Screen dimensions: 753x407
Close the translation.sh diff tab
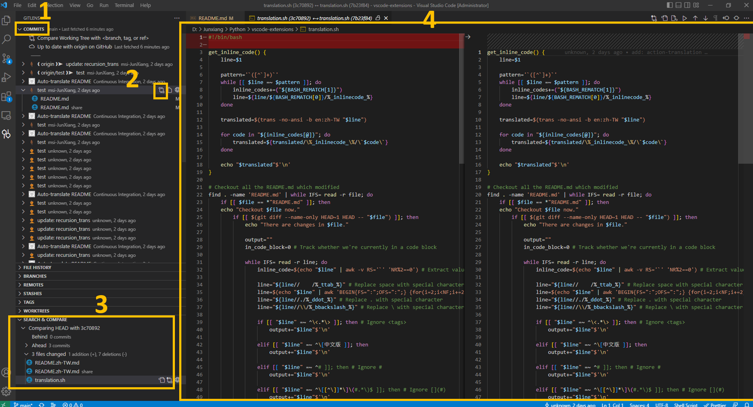tap(386, 18)
